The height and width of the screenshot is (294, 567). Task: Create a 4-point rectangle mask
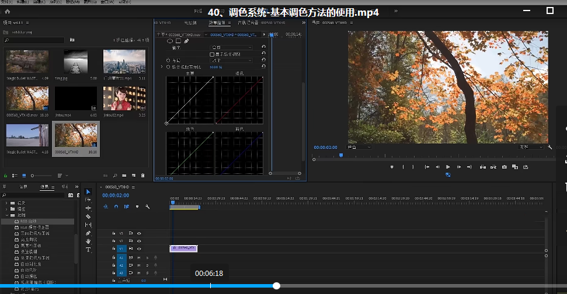(x=178, y=41)
